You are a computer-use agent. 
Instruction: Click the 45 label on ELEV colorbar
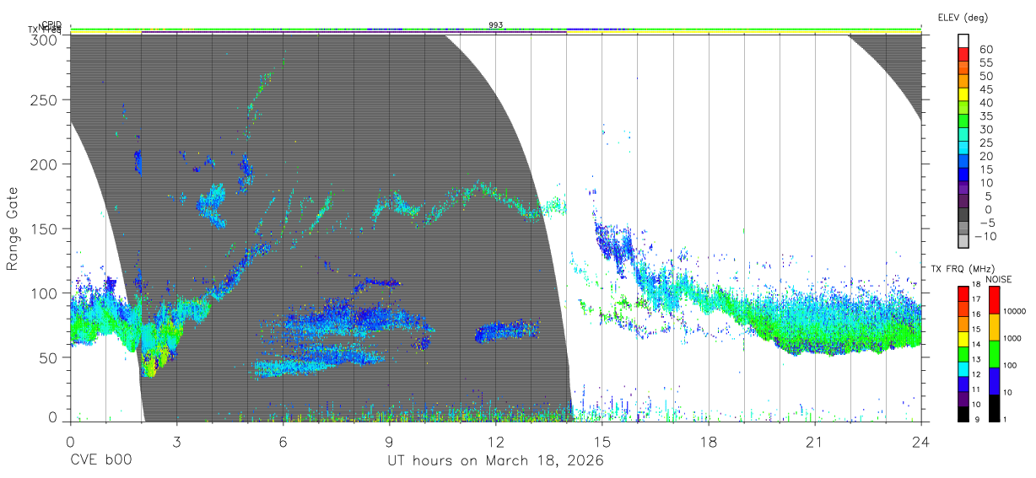point(985,89)
